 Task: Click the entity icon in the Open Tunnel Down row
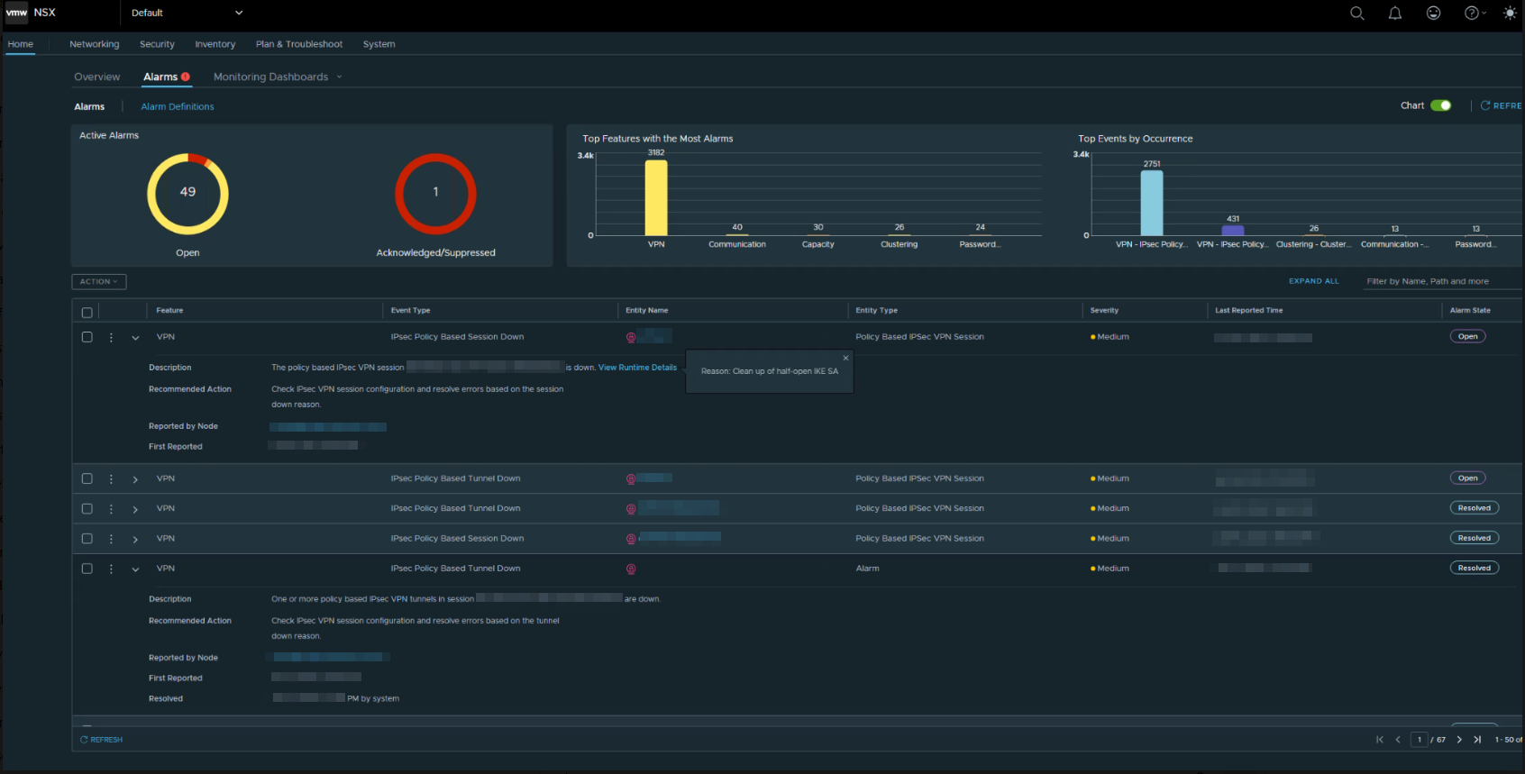[x=631, y=479]
